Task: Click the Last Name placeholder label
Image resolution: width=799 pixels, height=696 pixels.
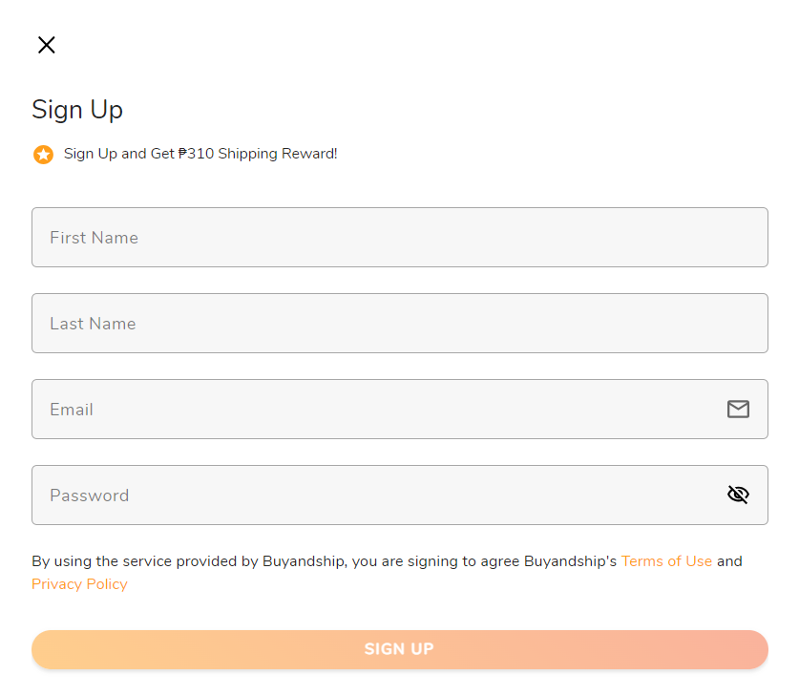Action: click(93, 324)
